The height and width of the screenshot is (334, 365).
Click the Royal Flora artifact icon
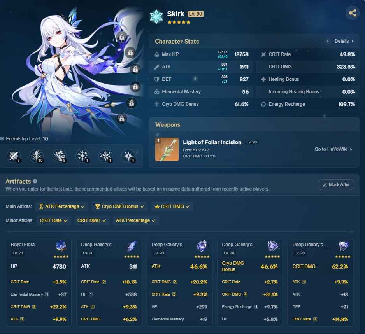pyautogui.click(x=61, y=246)
